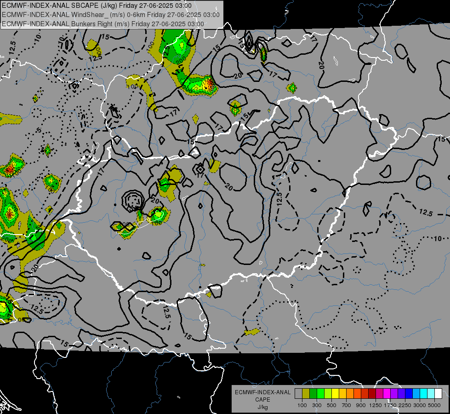
Task: Select the cyan swatch after 3000
Action: click(x=423, y=393)
